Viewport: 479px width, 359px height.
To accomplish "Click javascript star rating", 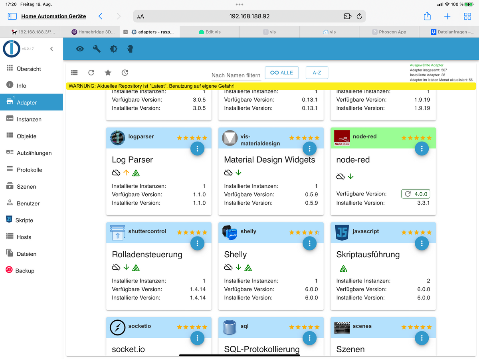I will point(416,232).
